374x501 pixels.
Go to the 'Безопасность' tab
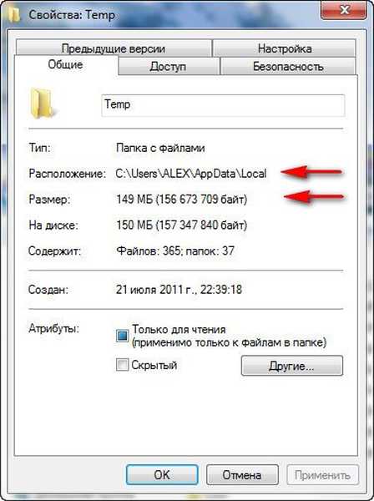click(288, 67)
